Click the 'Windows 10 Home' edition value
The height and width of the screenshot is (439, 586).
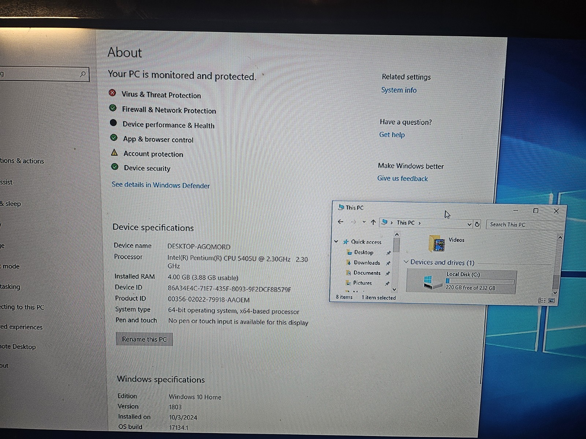point(195,397)
